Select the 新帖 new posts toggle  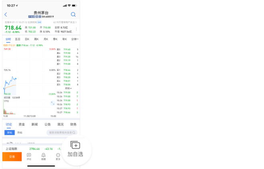(10, 133)
